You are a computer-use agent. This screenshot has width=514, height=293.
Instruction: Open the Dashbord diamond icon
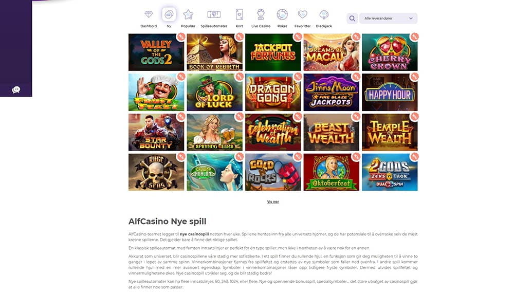pos(149,14)
